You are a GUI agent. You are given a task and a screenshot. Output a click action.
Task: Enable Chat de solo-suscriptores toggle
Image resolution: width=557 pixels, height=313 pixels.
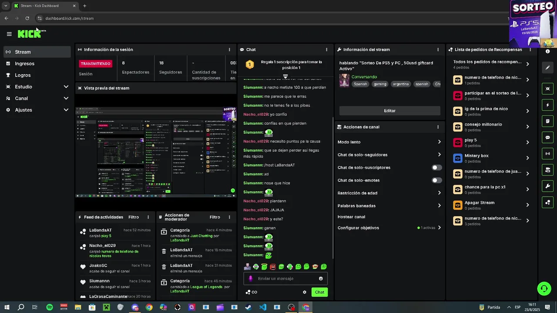pos(436,167)
